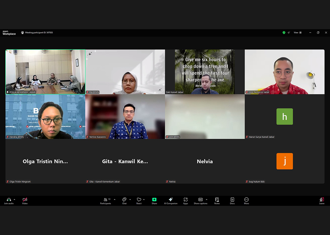Image resolution: width=330 pixels, height=235 pixels.
Task: Select Yogi_Pemprov Jabar's video tile
Action: pyautogui.click(x=284, y=72)
